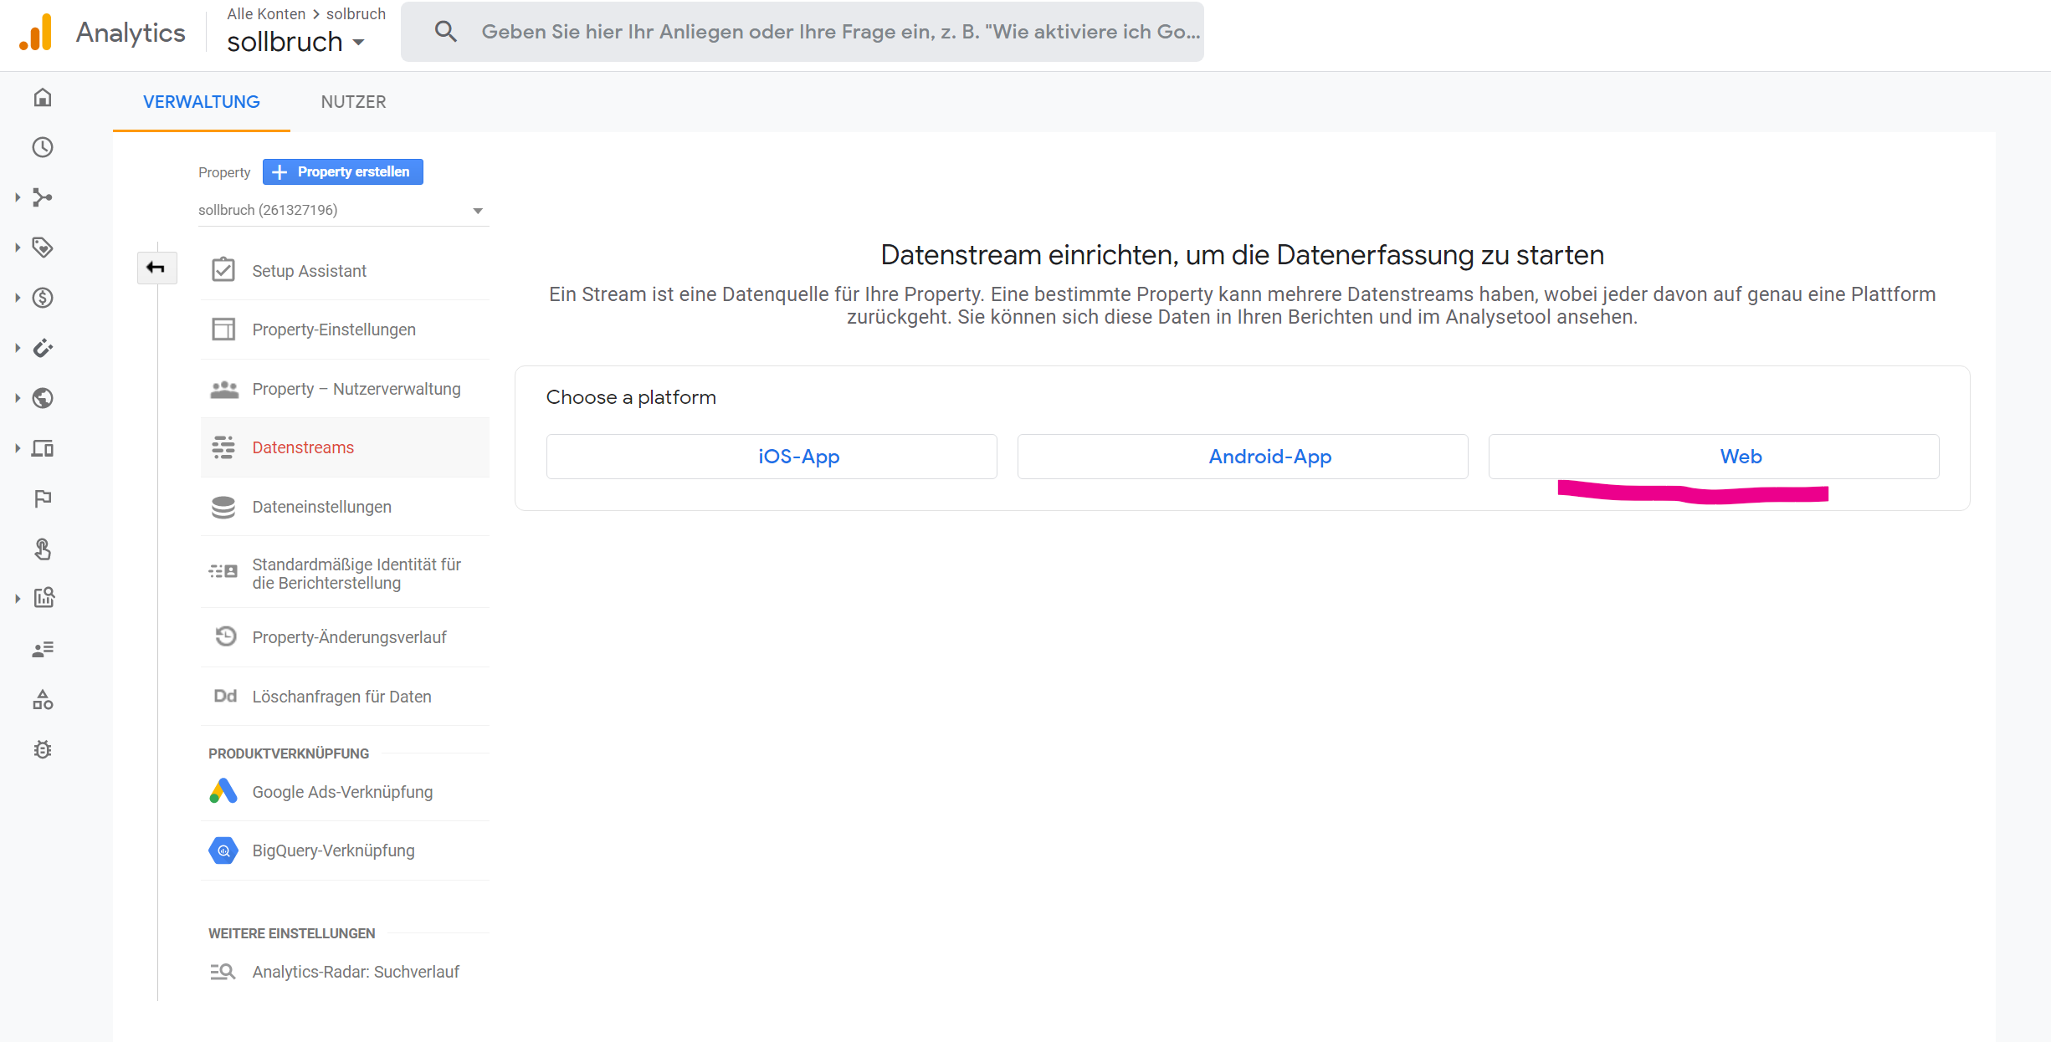Viewport: 2051px width, 1042px height.
Task: Click the back arrow button beside Setup Assistant
Action: point(156,268)
